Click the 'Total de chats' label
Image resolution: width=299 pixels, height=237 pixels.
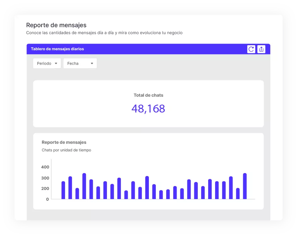pyautogui.click(x=148, y=95)
